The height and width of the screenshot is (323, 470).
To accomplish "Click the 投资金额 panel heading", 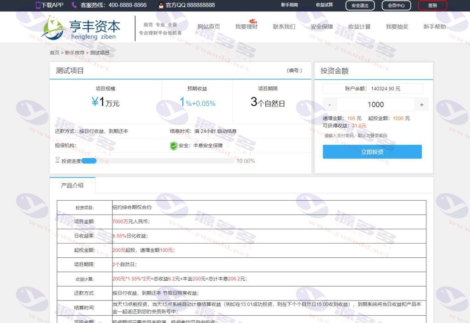I will click(335, 71).
